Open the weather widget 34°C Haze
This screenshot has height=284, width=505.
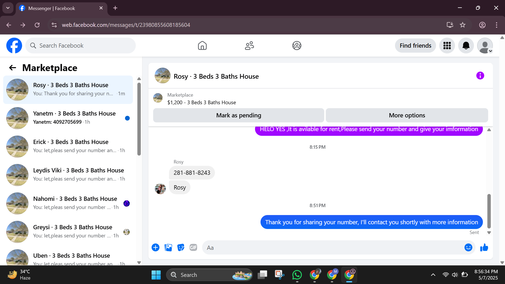coord(19,275)
